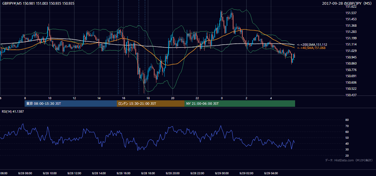Click the hour 10 label under price chart
The image size is (376, 176).
[50, 98]
